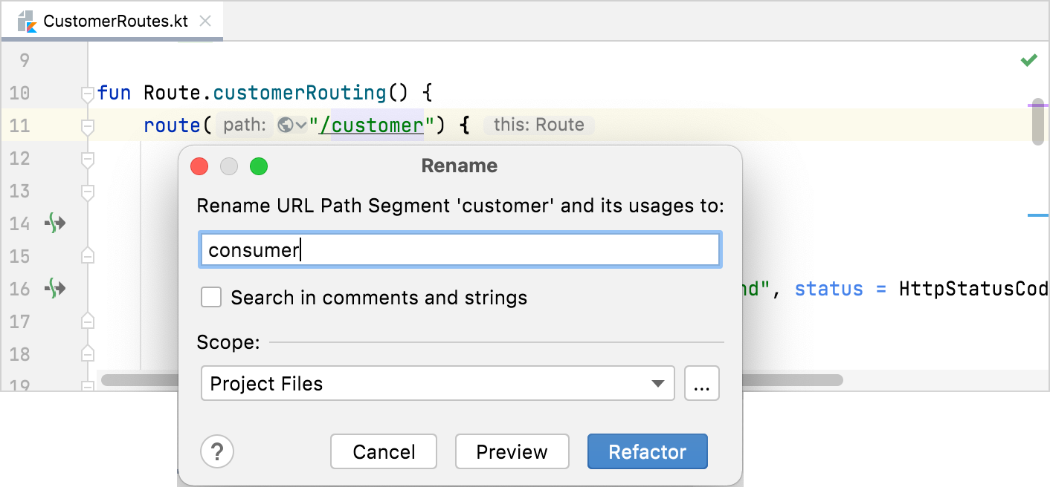This screenshot has height=487, width=1050.
Task: Click the editor's horizontal scrollbar
Action: click(x=794, y=380)
